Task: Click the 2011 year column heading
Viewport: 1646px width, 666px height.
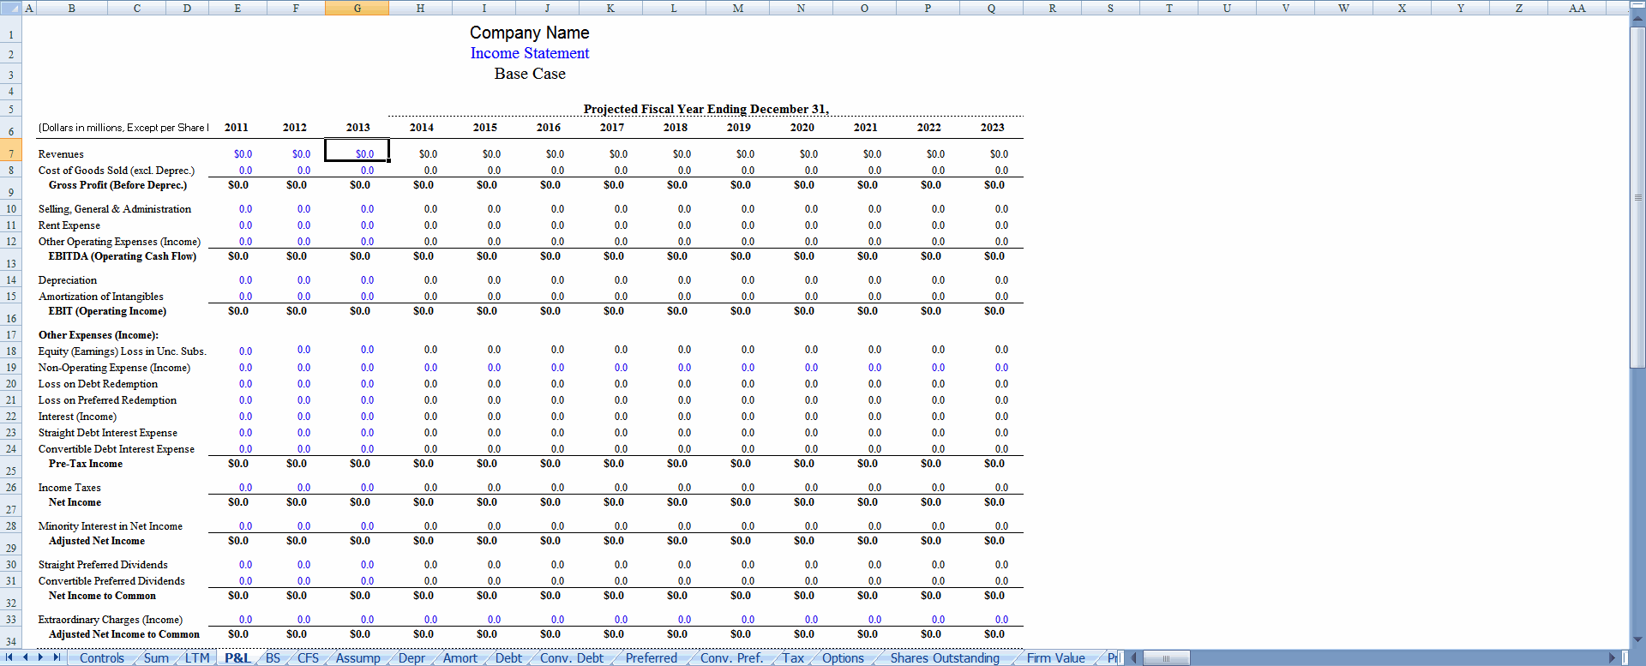Action: click(x=237, y=127)
